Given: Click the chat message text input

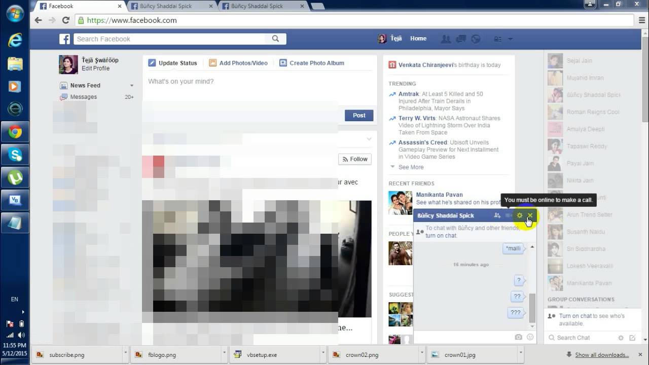Looking at the screenshot, I should [x=464, y=337].
